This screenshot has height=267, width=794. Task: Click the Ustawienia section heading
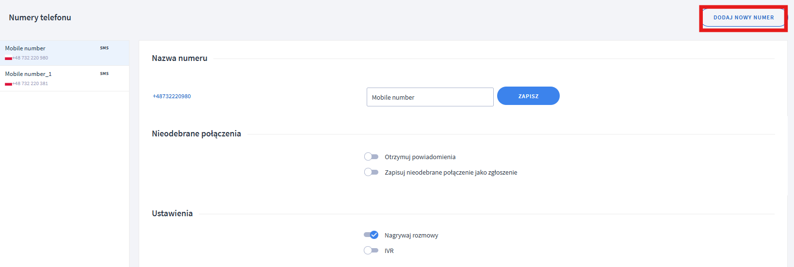click(x=172, y=213)
